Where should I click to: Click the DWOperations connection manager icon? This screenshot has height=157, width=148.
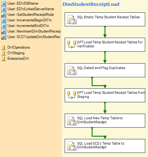(x=4, y=48)
